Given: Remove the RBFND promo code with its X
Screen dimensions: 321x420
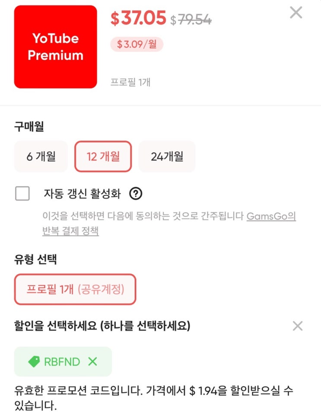Looking at the screenshot, I should tap(92, 362).
